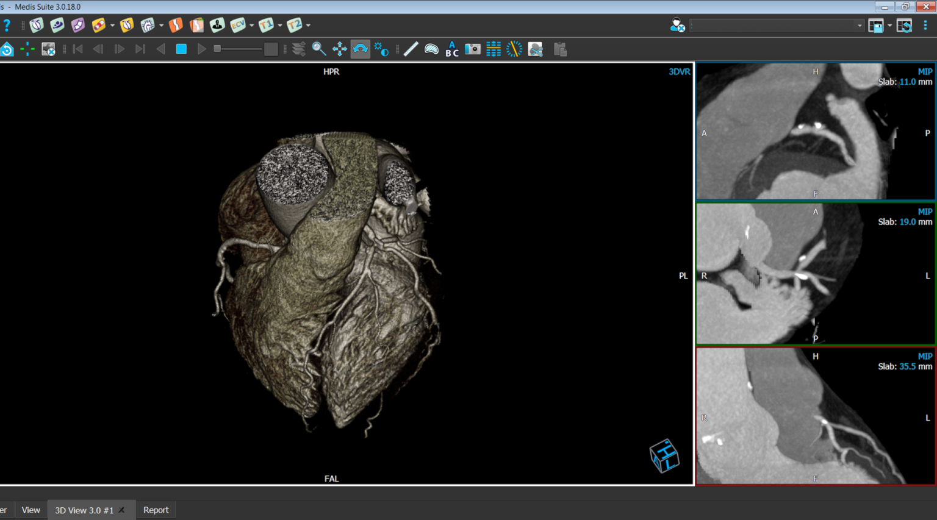This screenshot has width=937, height=520.
Task: Toggle window width and level brightness tool
Action: click(x=381, y=49)
